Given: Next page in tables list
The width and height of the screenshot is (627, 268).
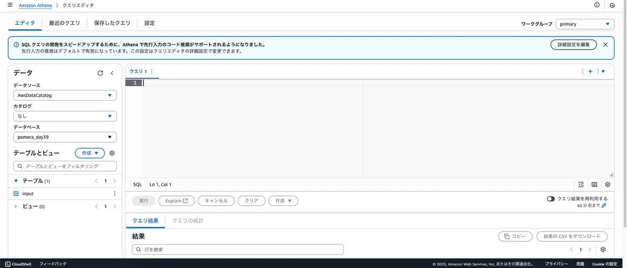Looking at the screenshot, I should [x=114, y=181].
